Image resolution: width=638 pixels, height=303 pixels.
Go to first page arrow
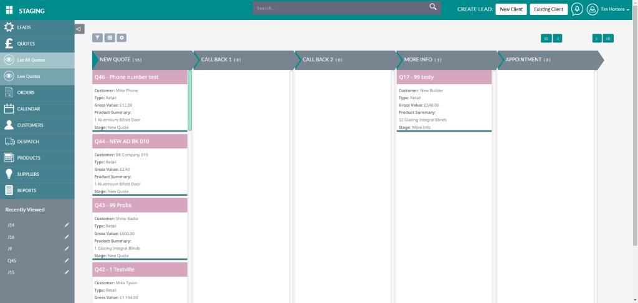pos(546,39)
